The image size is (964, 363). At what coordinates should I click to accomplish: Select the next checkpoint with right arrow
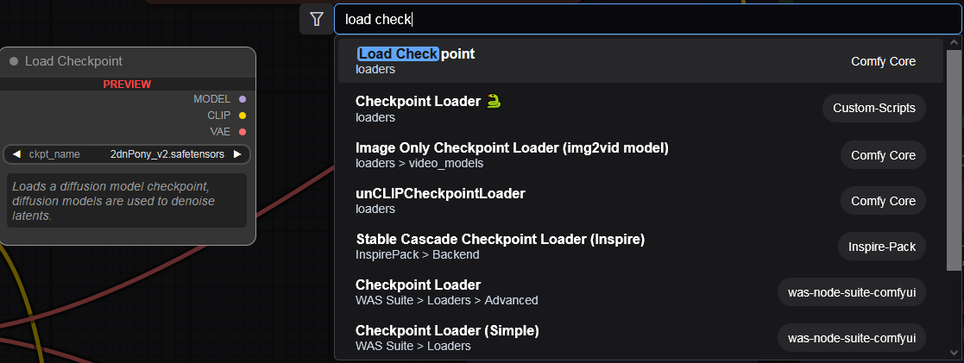pos(237,154)
